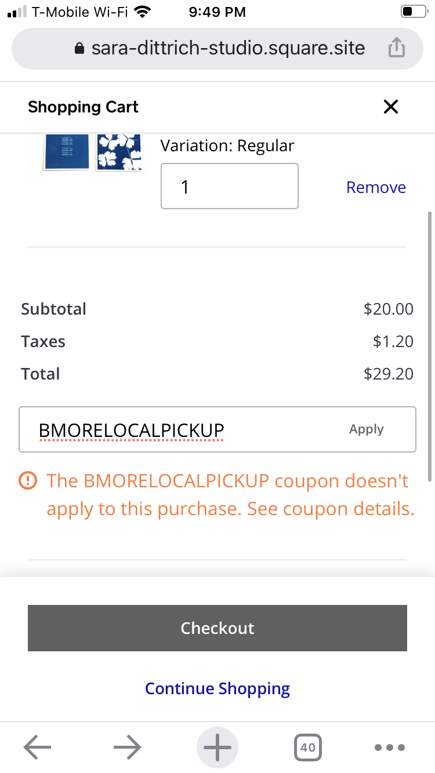Focus the quantity field showing 1

pos(229,186)
